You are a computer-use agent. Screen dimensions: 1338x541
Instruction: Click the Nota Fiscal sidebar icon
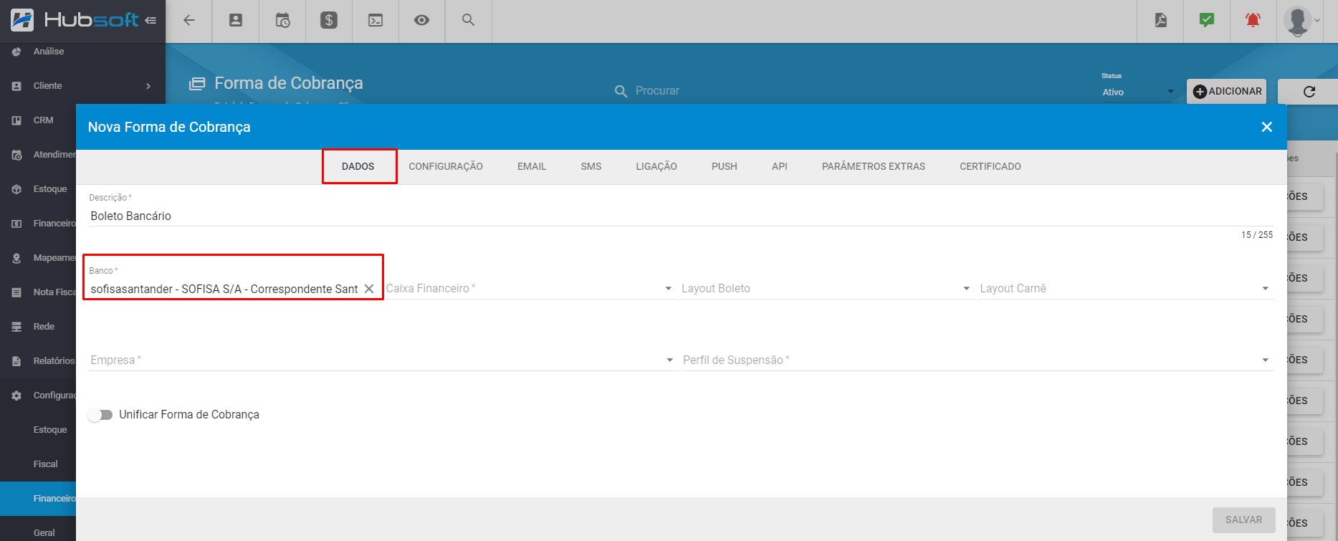(x=16, y=292)
